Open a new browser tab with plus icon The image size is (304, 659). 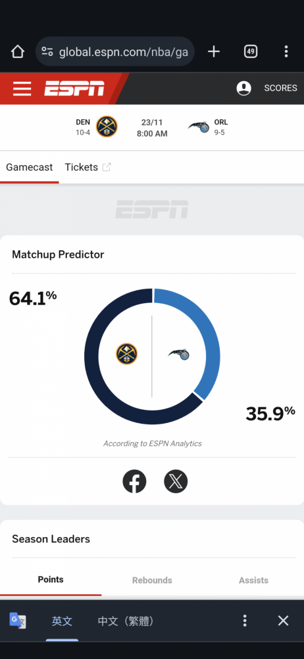click(214, 51)
